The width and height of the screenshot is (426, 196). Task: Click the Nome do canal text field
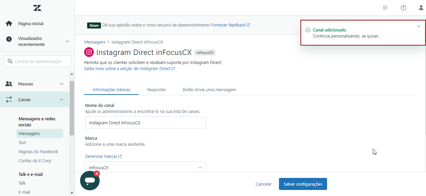pyautogui.click(x=145, y=123)
